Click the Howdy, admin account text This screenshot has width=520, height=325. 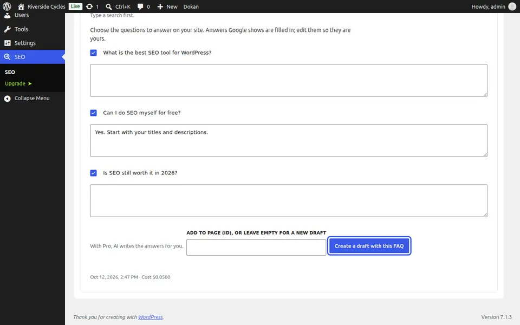488,6
